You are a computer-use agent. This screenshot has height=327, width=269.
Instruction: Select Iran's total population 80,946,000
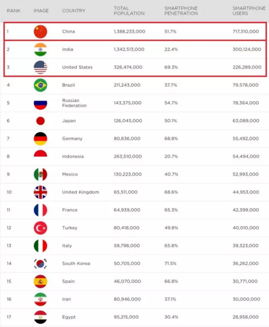127,299
